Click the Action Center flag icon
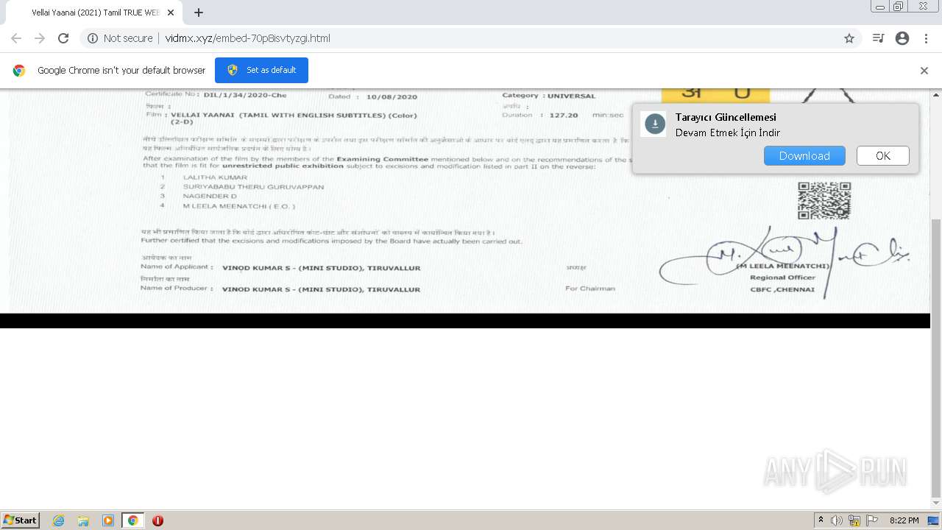Viewport: 942px width, 530px height. pyautogui.click(x=872, y=520)
